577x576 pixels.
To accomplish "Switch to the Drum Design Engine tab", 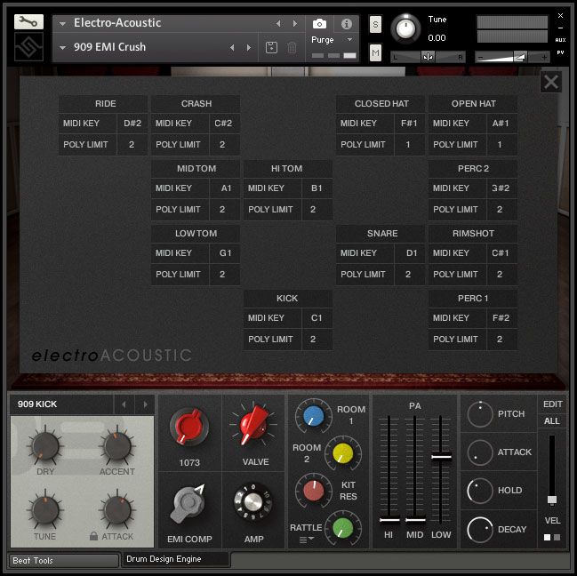I will 175,559.
